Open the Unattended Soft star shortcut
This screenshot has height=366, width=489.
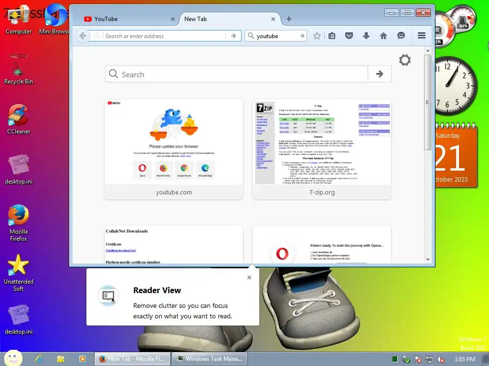pyautogui.click(x=19, y=273)
